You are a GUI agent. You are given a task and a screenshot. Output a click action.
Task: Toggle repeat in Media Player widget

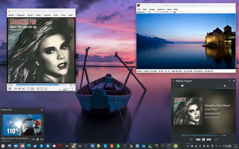pos(216,139)
